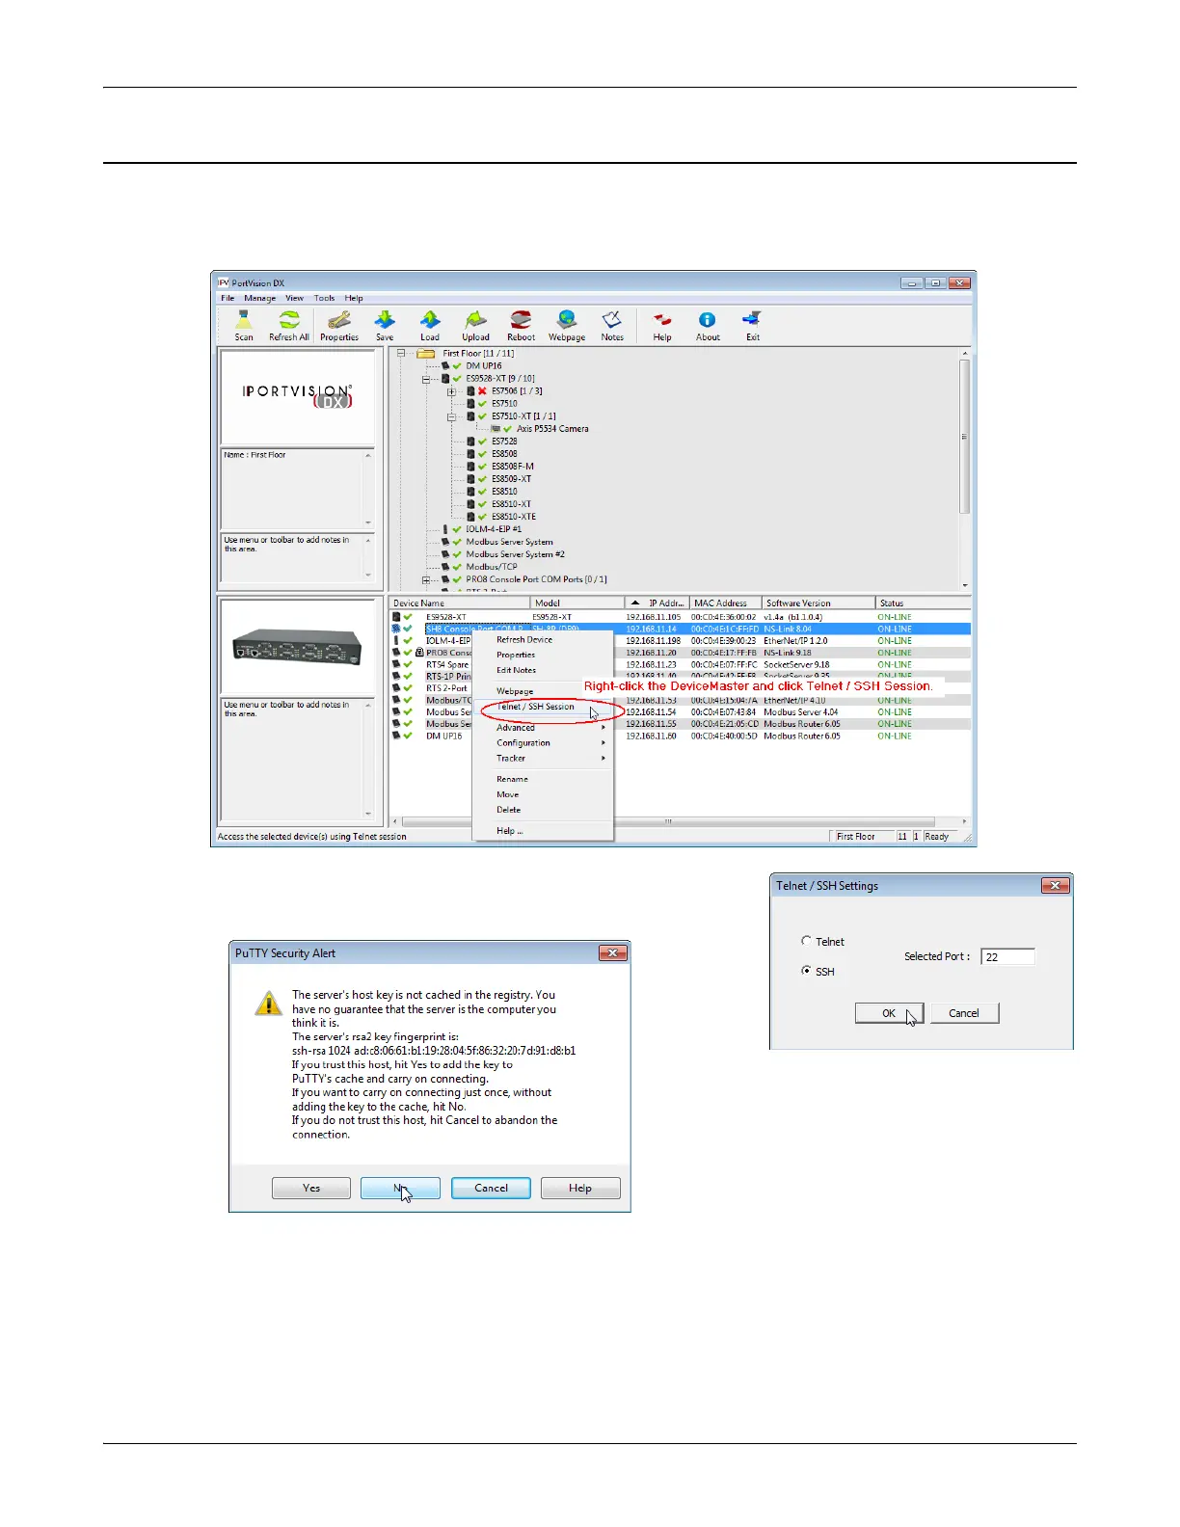Click Cancel in Telnet / SSH Settings
This screenshot has height=1527, width=1180.
tap(964, 1013)
